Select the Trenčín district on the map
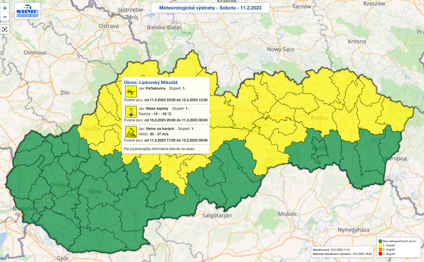424x262 pixels. click(92, 130)
